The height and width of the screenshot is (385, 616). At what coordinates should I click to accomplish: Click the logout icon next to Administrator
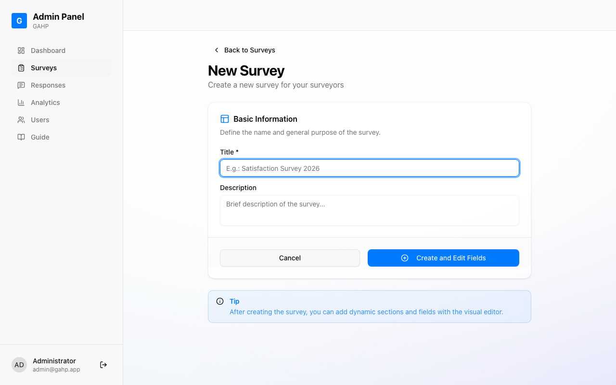[x=103, y=365]
